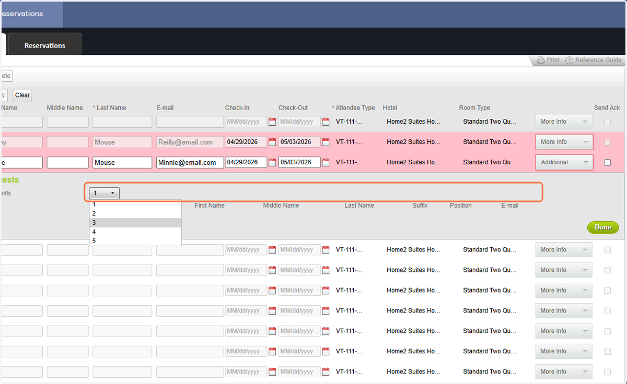
Task: Click the Reference Guide question mark icon
Action: tap(570, 60)
